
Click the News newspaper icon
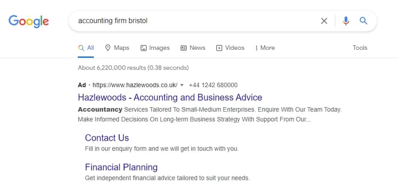click(x=184, y=48)
